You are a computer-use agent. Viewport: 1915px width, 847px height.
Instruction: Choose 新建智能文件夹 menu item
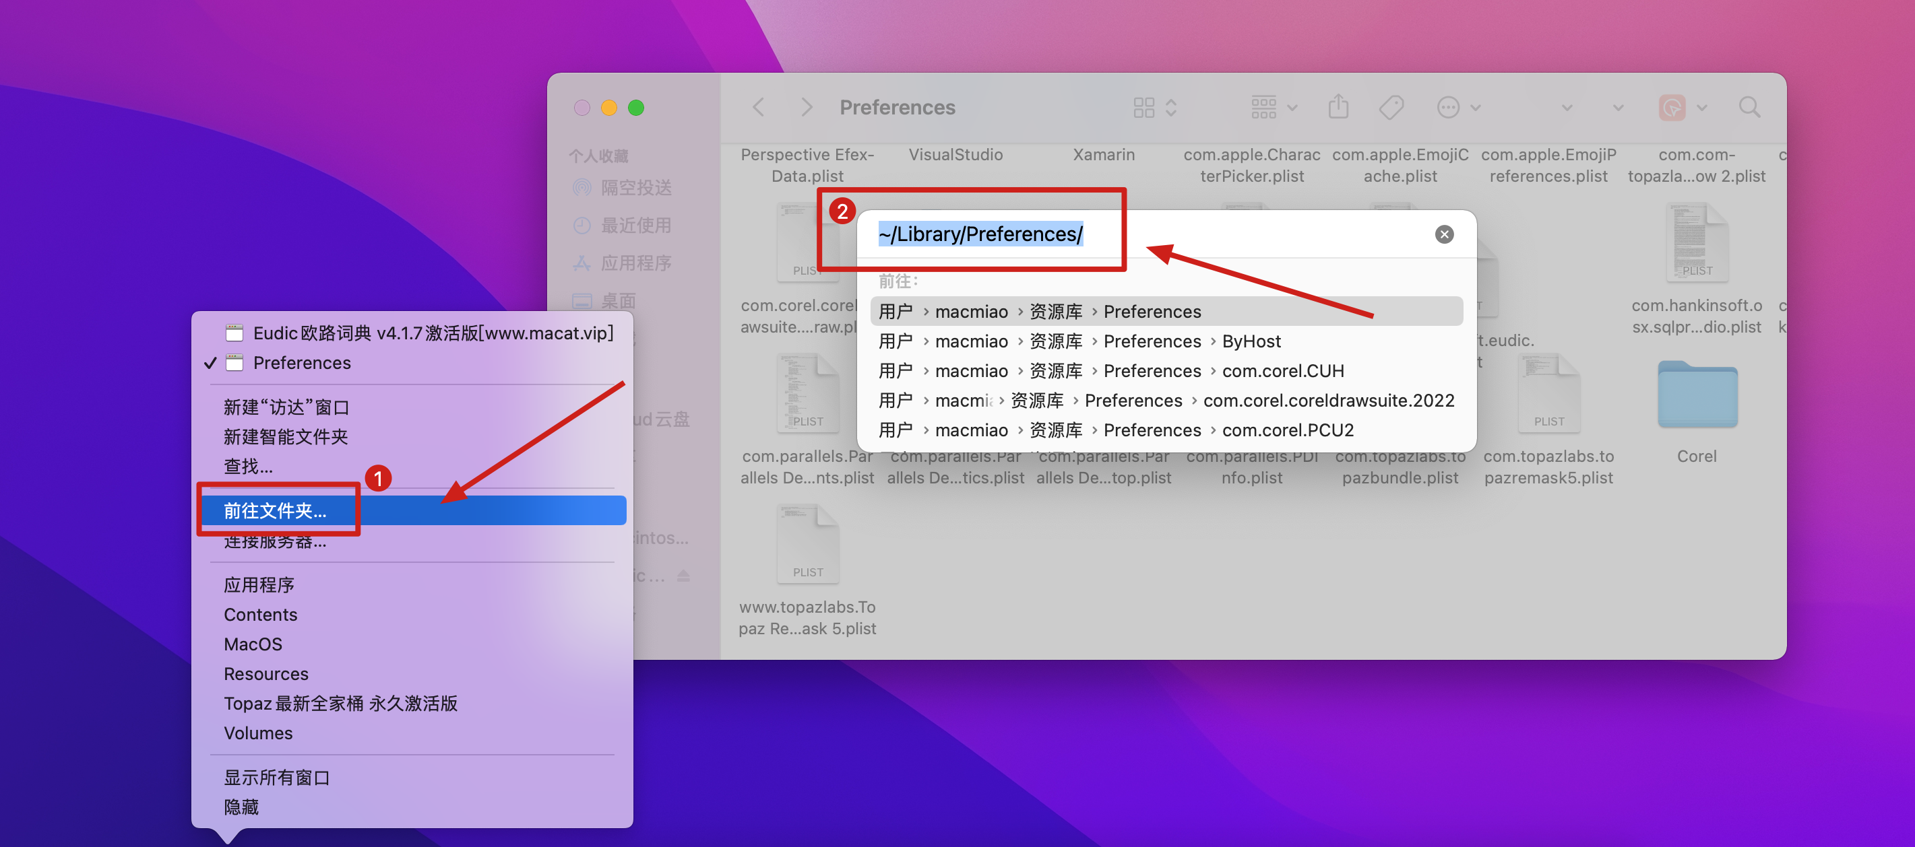pos(286,437)
